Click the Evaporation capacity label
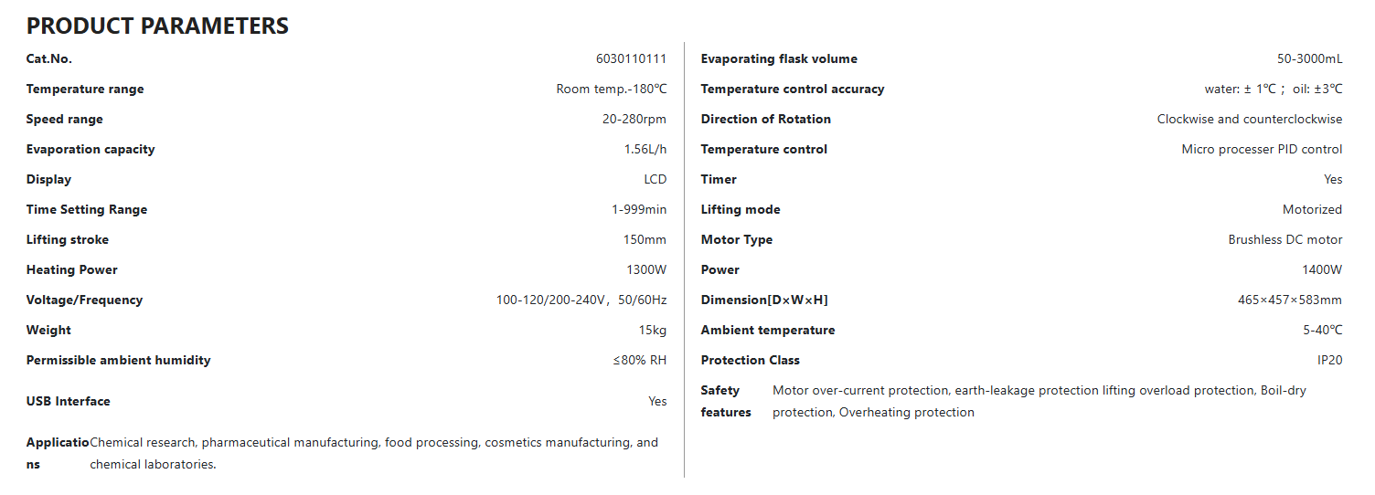The height and width of the screenshot is (495, 1375). 91,150
